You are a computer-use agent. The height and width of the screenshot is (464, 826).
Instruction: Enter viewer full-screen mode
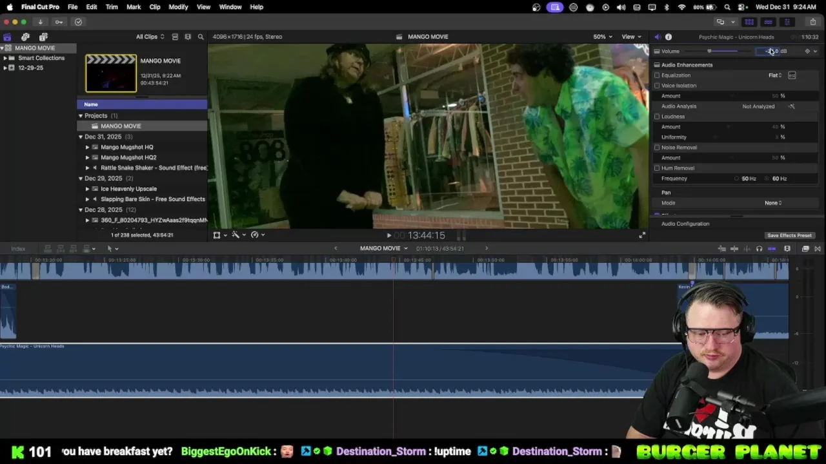[x=641, y=235]
